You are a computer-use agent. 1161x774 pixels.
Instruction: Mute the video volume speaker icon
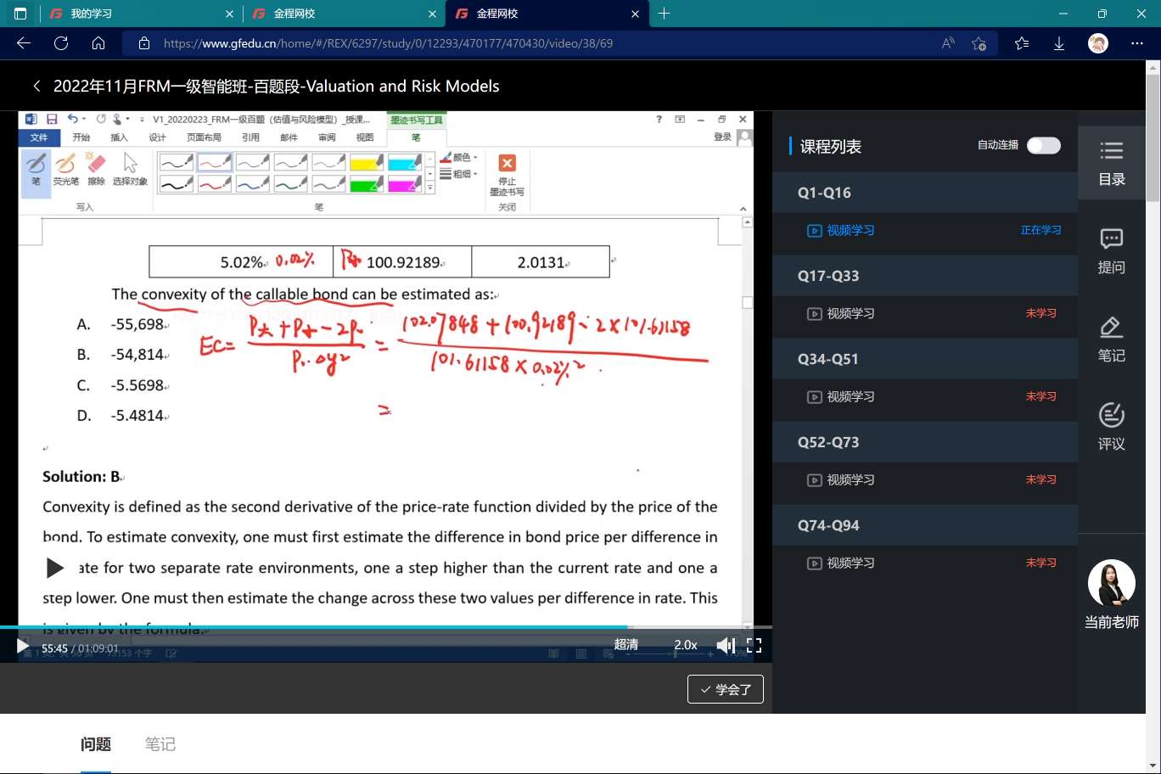725,646
